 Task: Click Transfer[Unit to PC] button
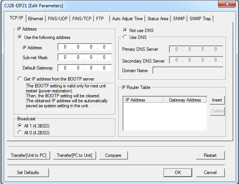pyautogui.click(x=29, y=155)
